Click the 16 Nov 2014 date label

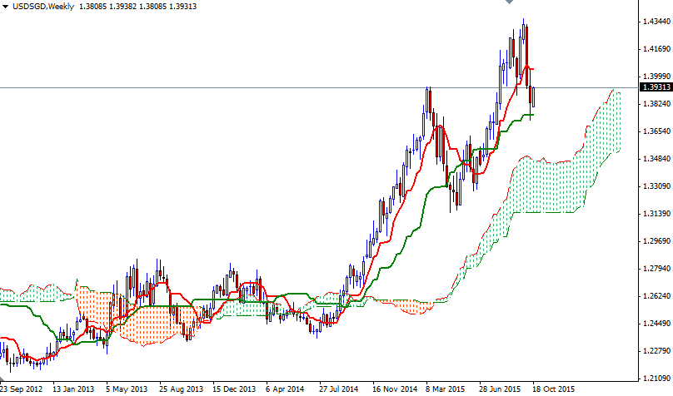395,389
